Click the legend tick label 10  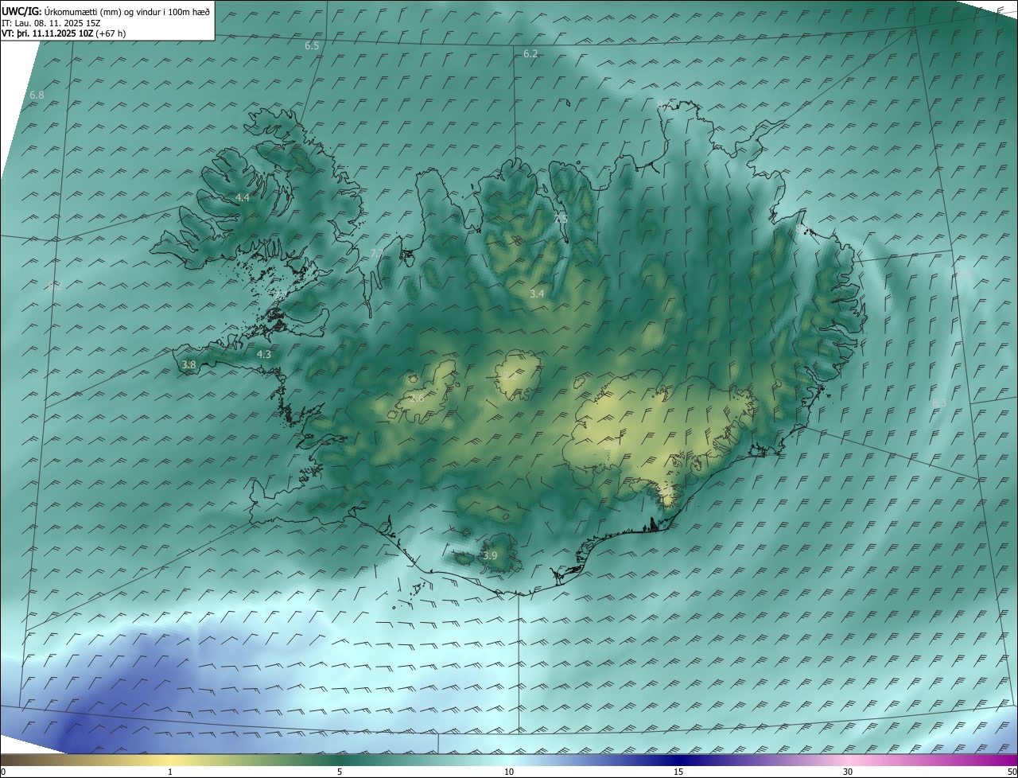point(509,772)
